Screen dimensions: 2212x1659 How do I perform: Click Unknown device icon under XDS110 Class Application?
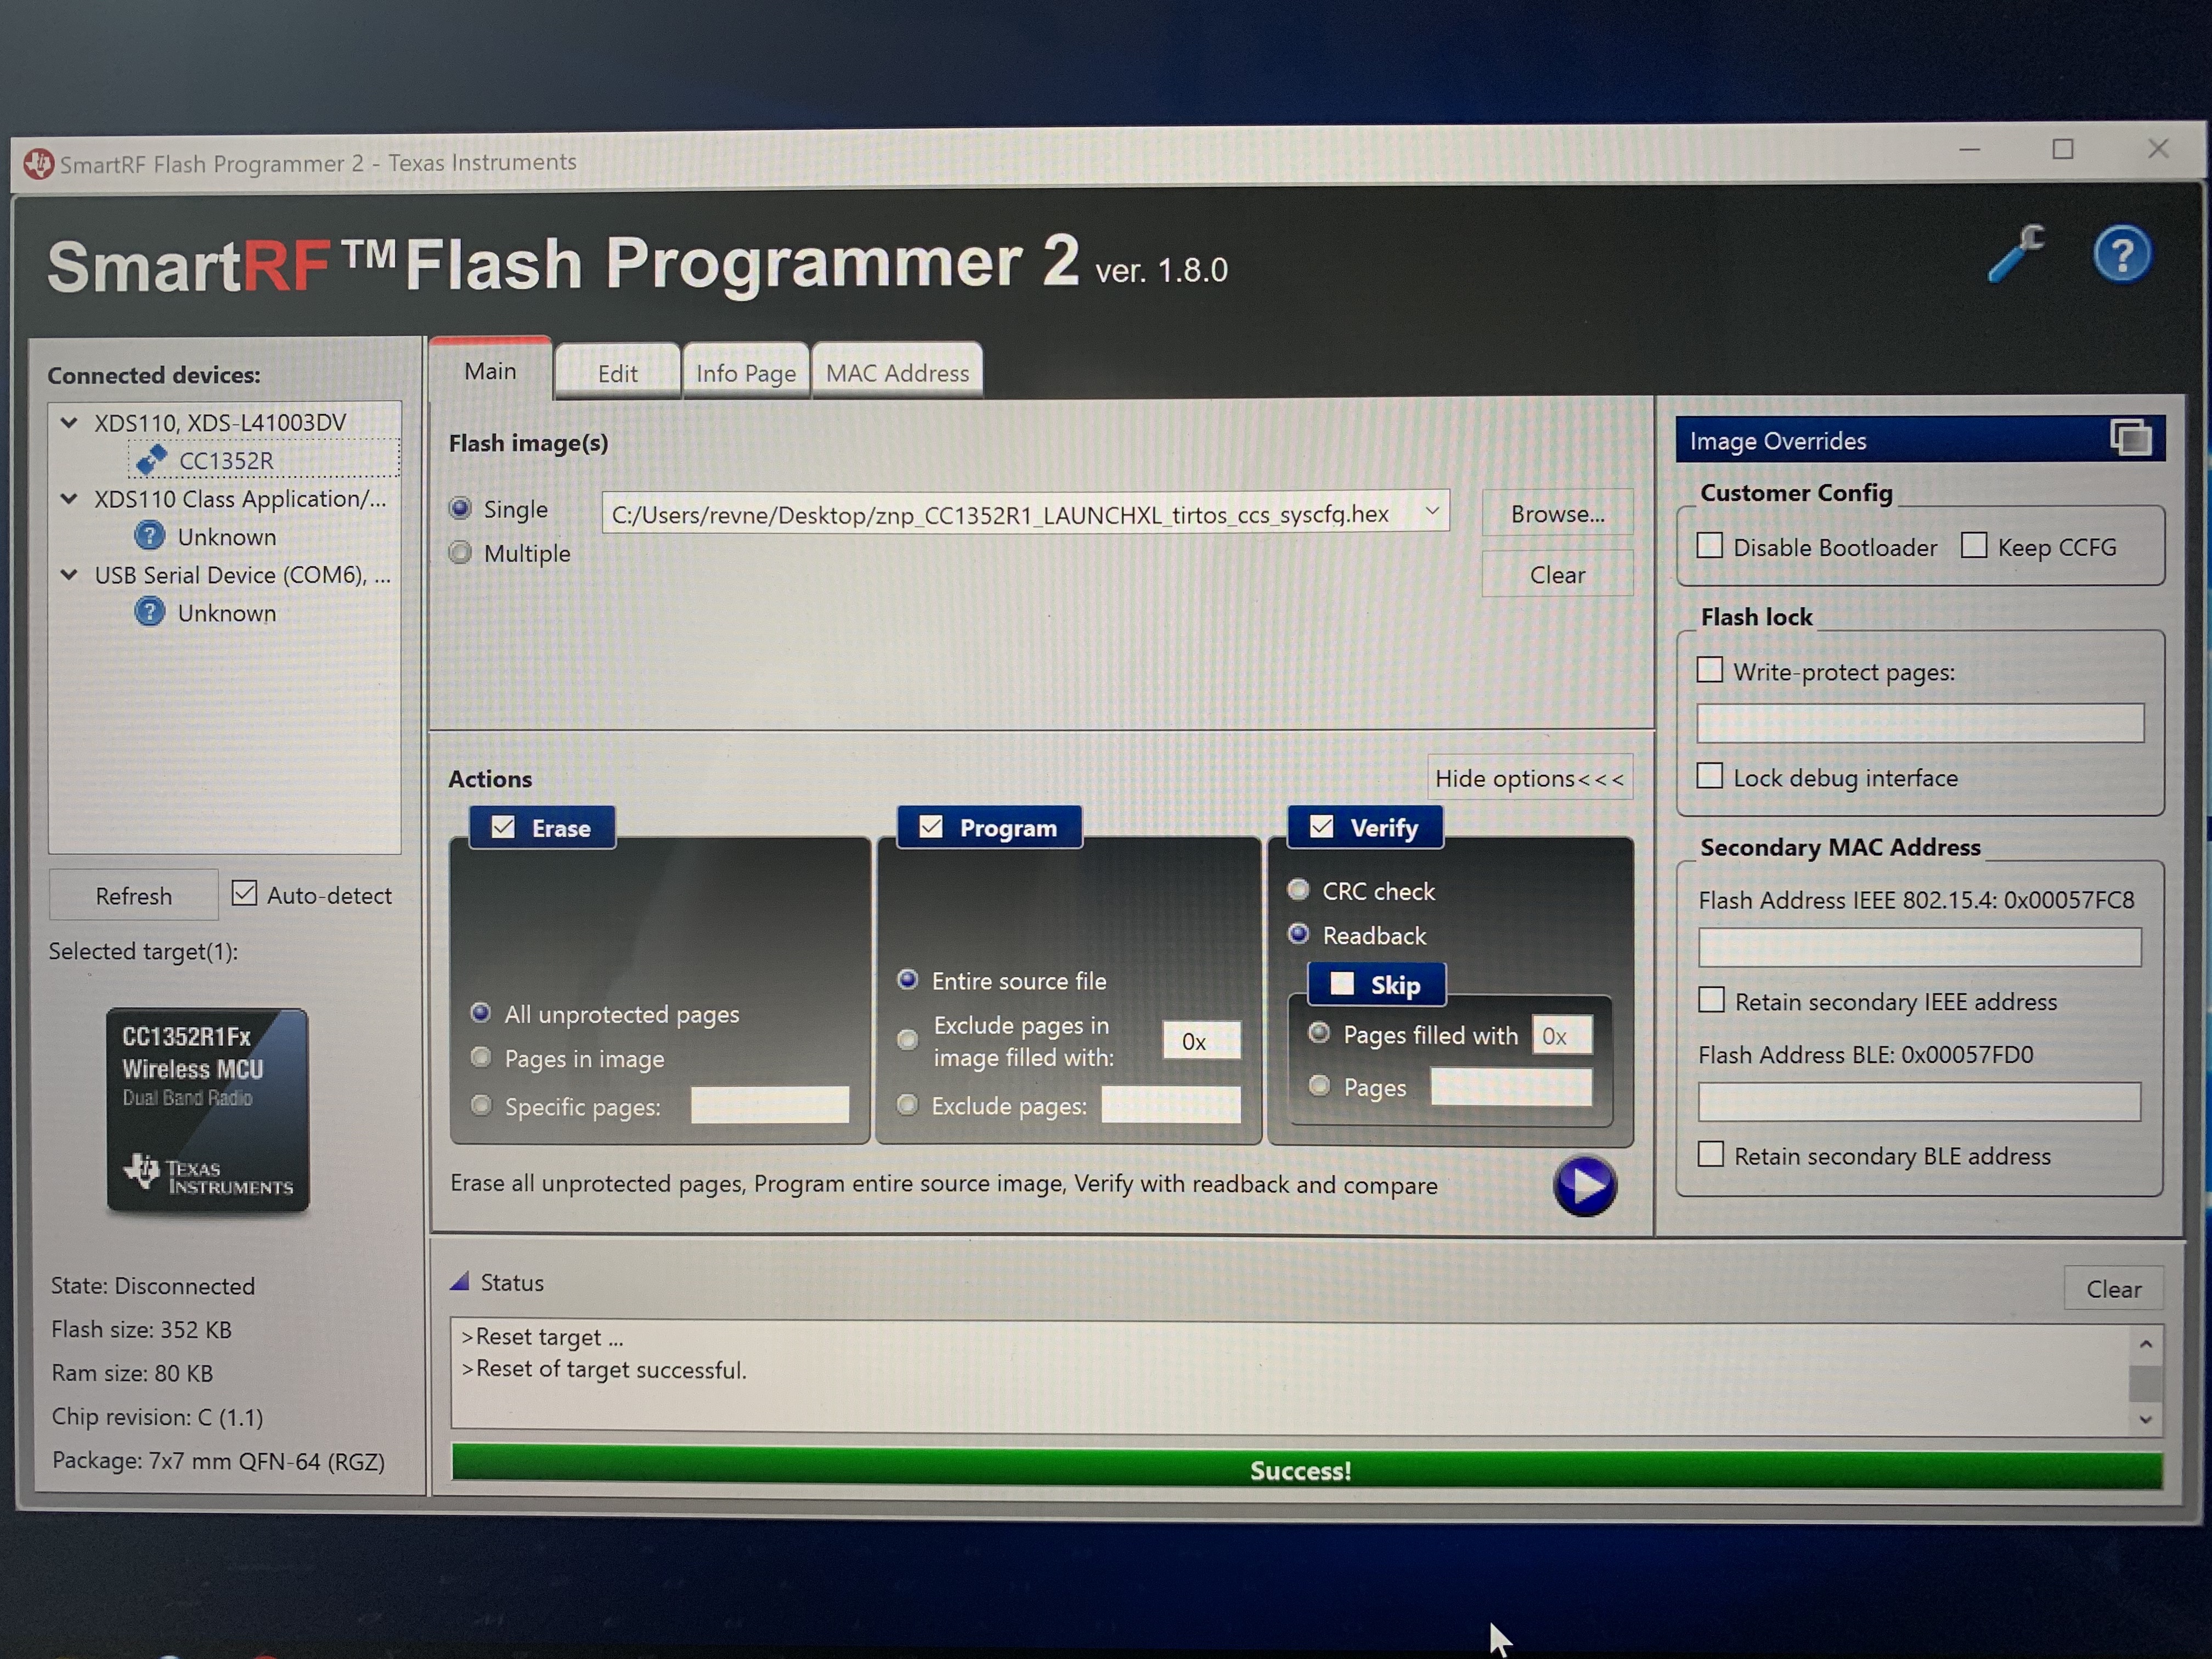pyautogui.click(x=149, y=536)
